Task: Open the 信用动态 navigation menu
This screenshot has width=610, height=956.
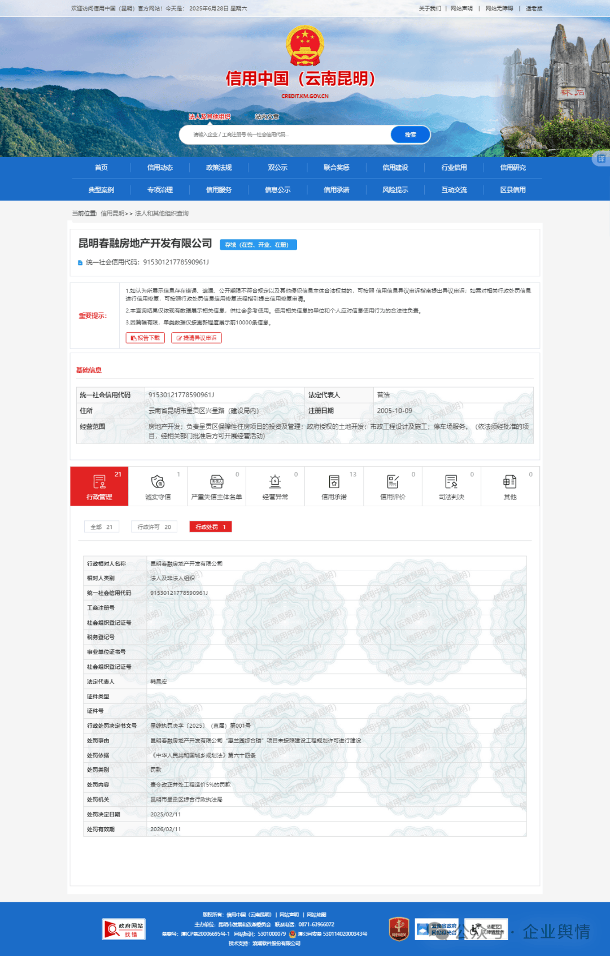Action: click(160, 168)
